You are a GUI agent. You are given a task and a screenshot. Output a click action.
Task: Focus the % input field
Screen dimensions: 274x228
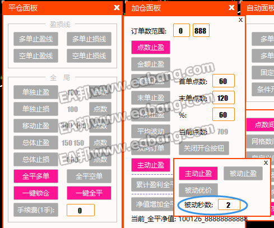(x=224, y=114)
